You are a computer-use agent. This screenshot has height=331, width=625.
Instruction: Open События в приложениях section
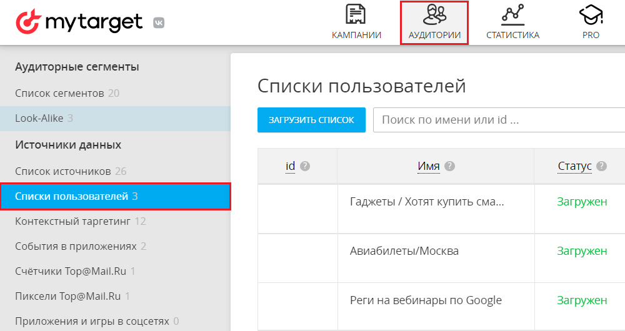pos(76,246)
